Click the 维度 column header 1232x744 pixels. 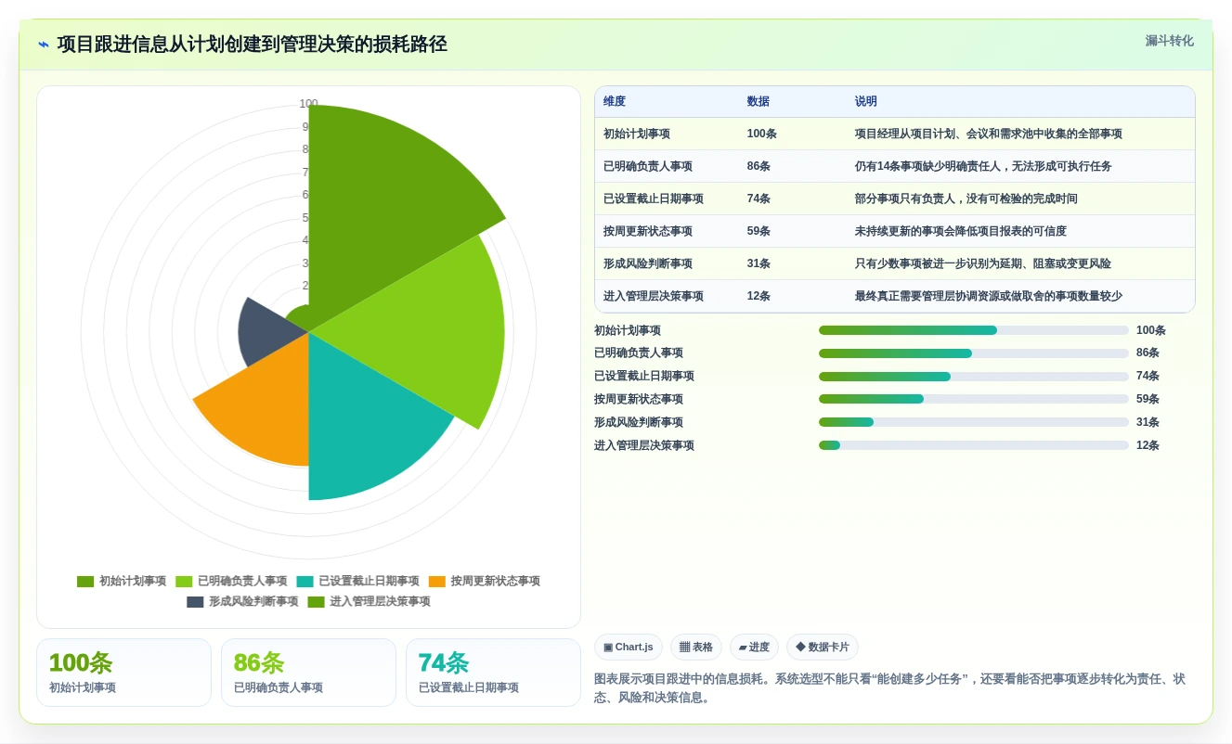[615, 102]
